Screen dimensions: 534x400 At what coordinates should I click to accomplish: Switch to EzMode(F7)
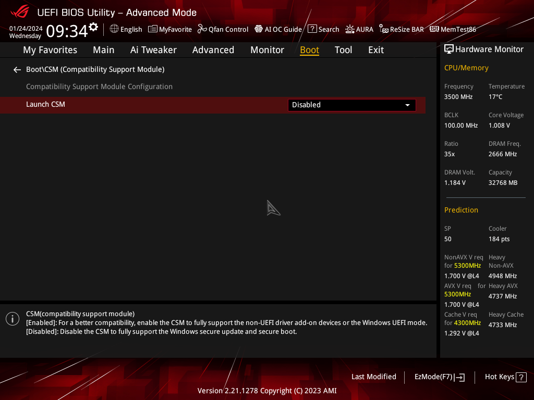(439, 377)
